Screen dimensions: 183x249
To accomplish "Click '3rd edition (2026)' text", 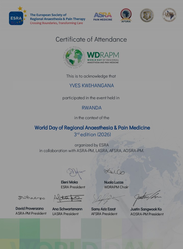I will point(93,134).
